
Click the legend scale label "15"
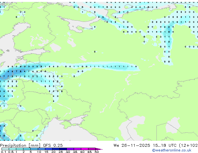pyautogui.click(x=46, y=152)
